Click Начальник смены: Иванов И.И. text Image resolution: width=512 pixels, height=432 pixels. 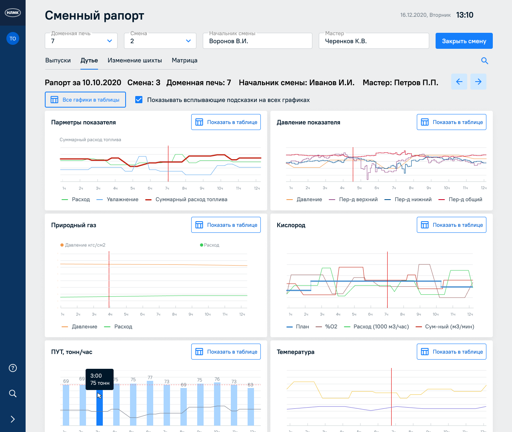click(297, 82)
